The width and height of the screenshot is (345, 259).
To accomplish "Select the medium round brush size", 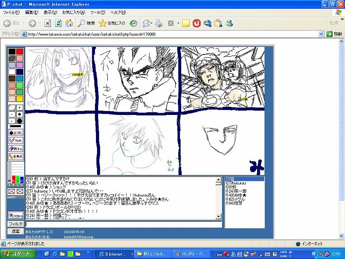I will click(19, 114).
